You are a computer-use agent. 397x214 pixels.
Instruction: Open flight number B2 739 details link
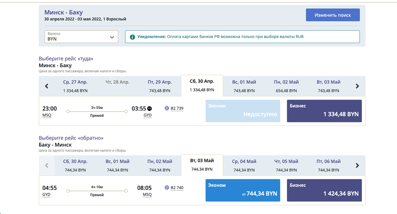[177, 108]
